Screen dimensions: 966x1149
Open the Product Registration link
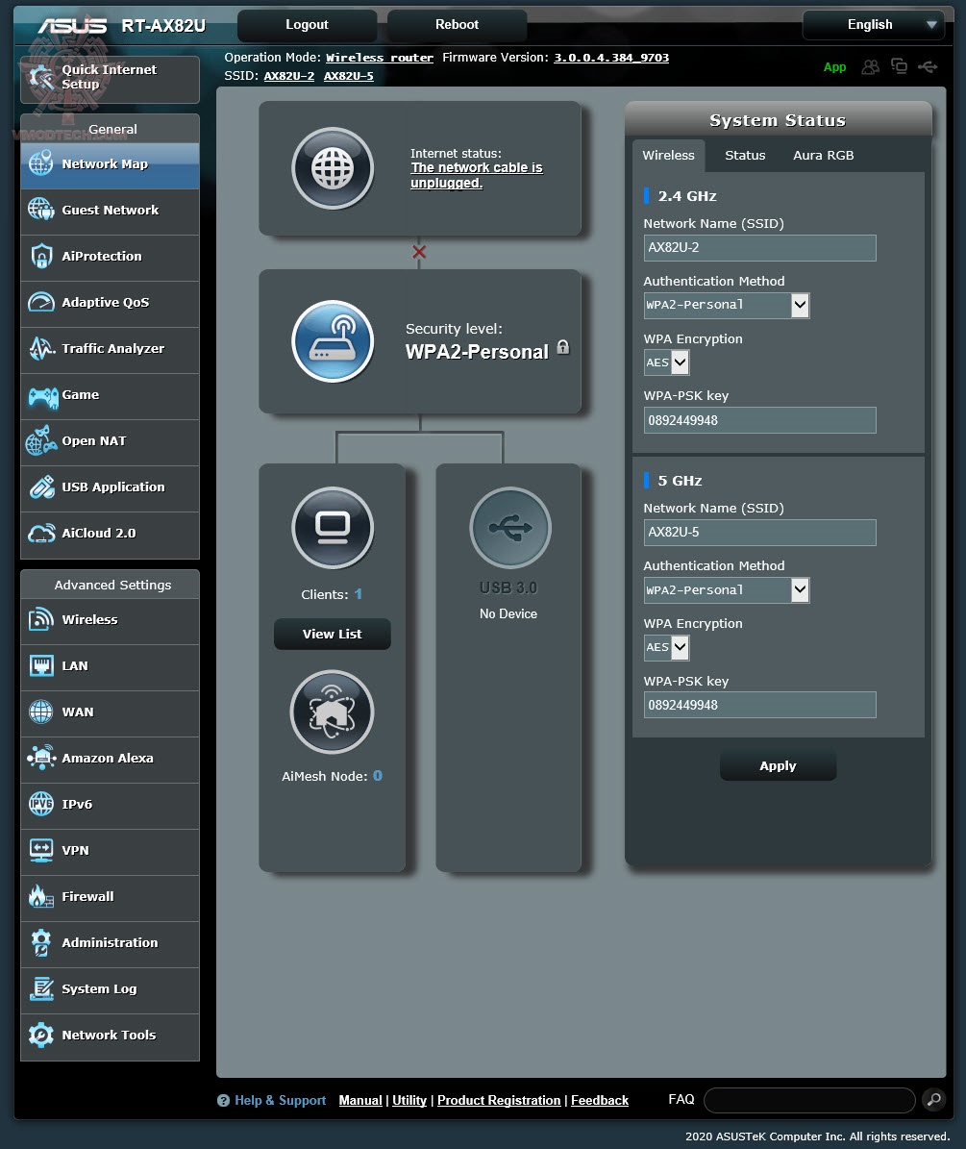pyautogui.click(x=499, y=1100)
